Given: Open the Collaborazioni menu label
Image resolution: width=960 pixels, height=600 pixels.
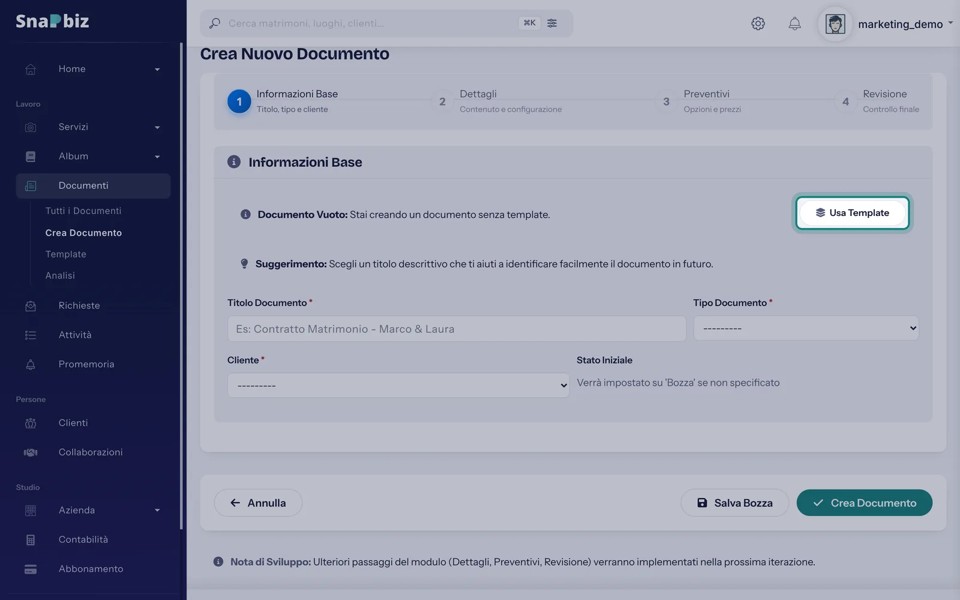Looking at the screenshot, I should click(91, 452).
